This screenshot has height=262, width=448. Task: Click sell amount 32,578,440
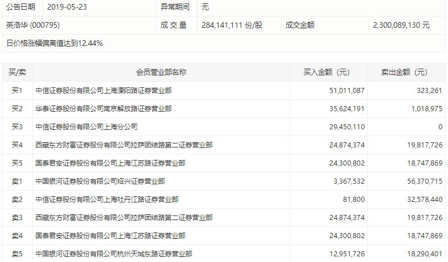(x=425, y=199)
